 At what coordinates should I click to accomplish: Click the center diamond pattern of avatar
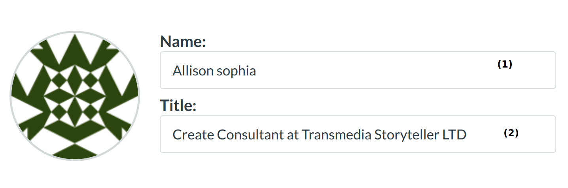coord(75,96)
